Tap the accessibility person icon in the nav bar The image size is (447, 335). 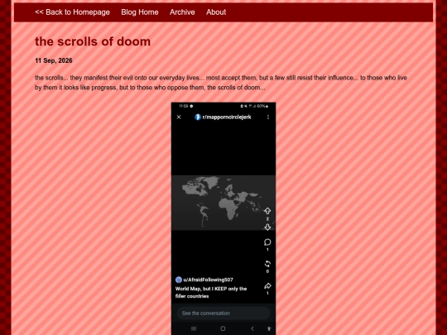(x=269, y=328)
